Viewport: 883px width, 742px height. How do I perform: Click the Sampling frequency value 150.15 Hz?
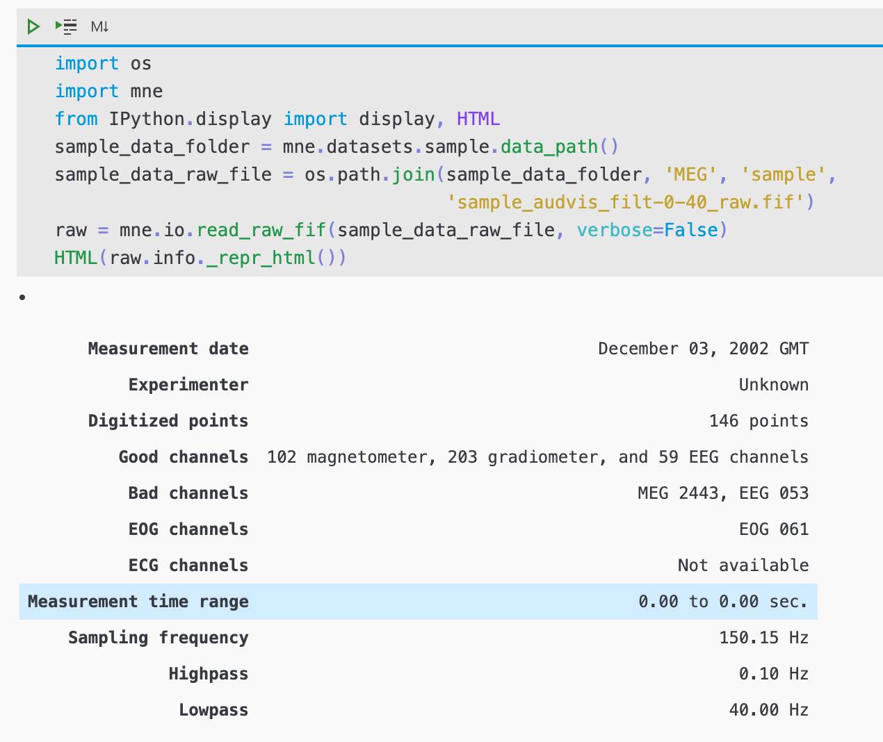763,638
